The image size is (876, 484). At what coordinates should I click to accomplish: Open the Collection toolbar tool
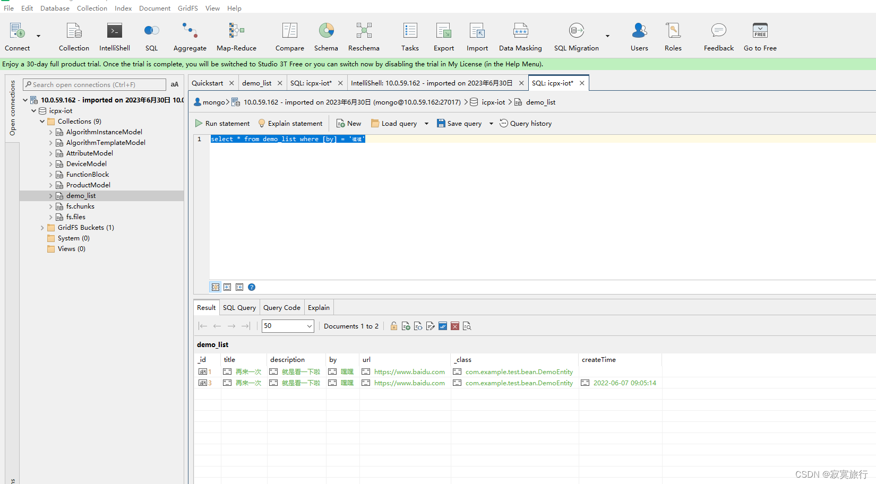pyautogui.click(x=74, y=36)
